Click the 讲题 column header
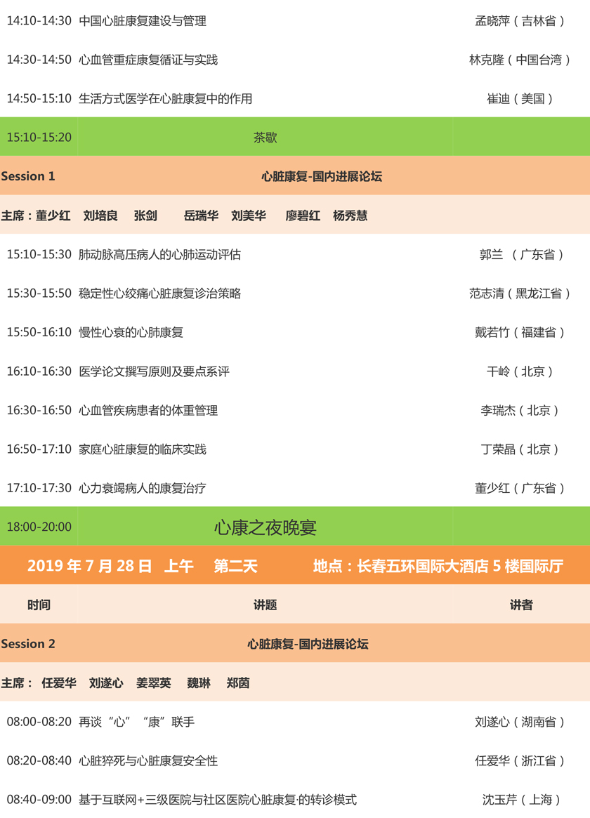Screen dimensions: 590x818 click(265, 605)
